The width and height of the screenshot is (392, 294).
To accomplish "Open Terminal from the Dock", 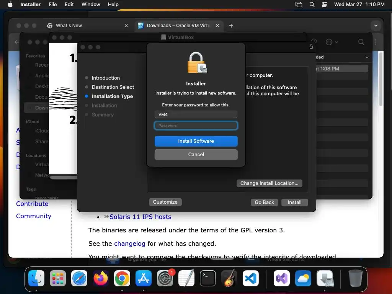I will (x=208, y=278).
